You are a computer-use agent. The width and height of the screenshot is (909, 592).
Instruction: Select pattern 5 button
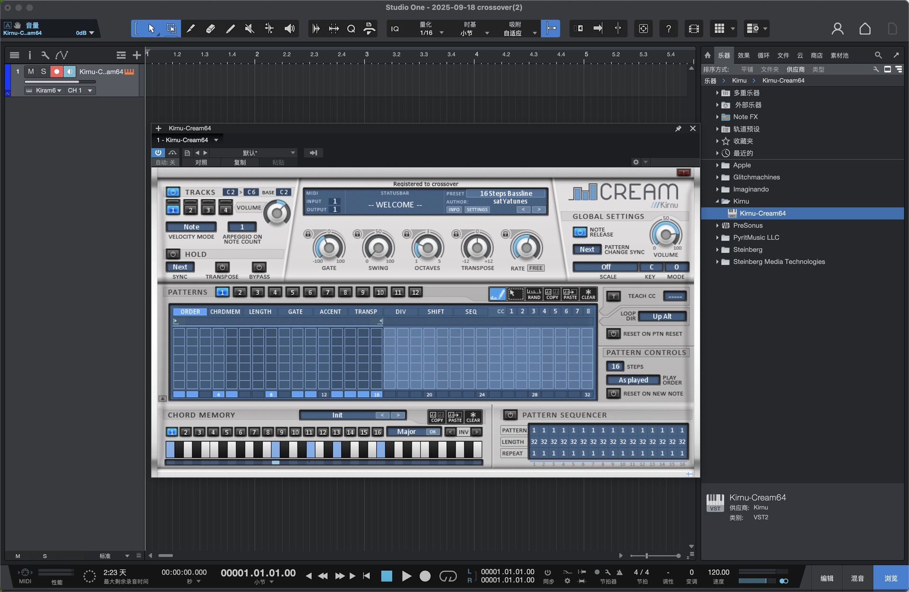pyautogui.click(x=293, y=292)
